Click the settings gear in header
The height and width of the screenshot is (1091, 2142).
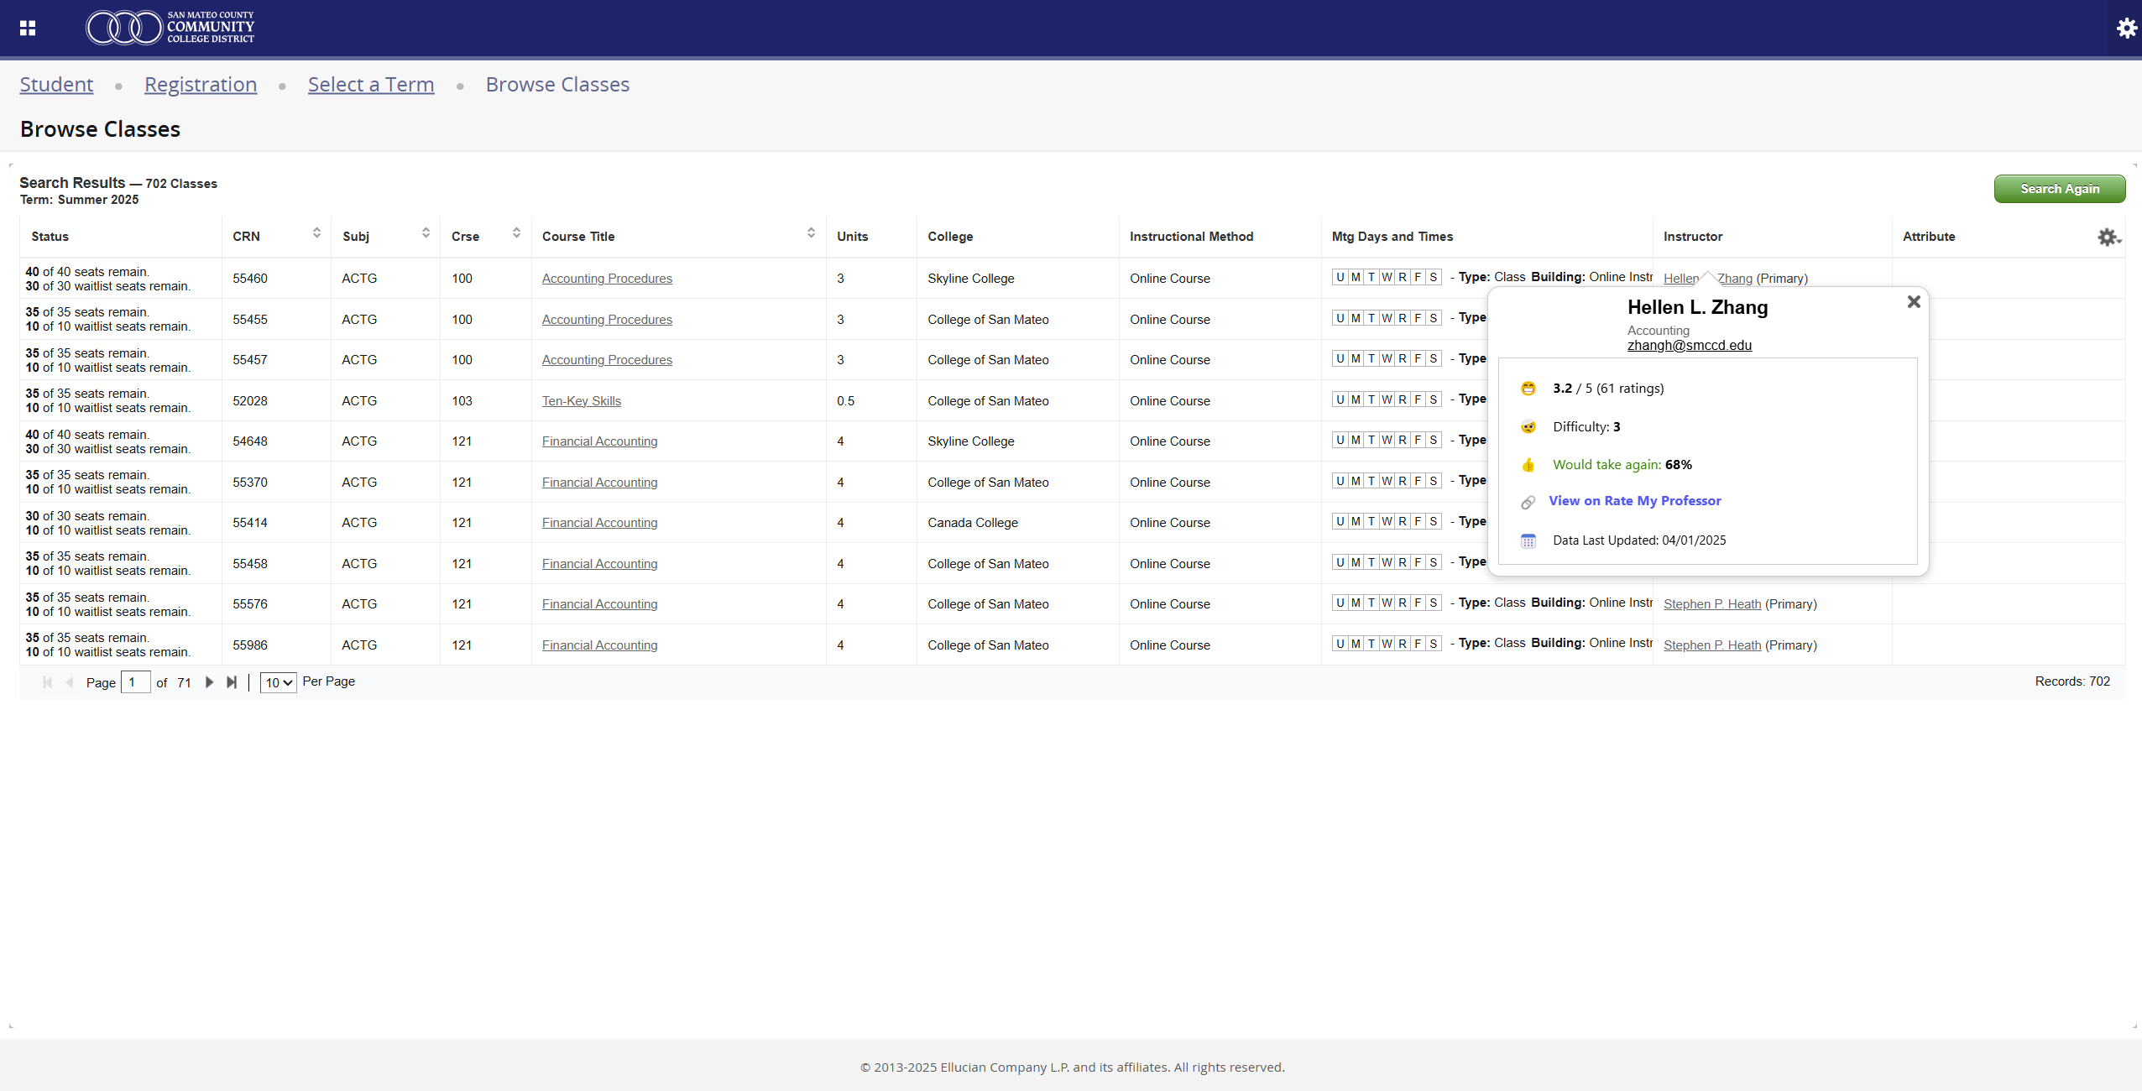pyautogui.click(x=2126, y=28)
